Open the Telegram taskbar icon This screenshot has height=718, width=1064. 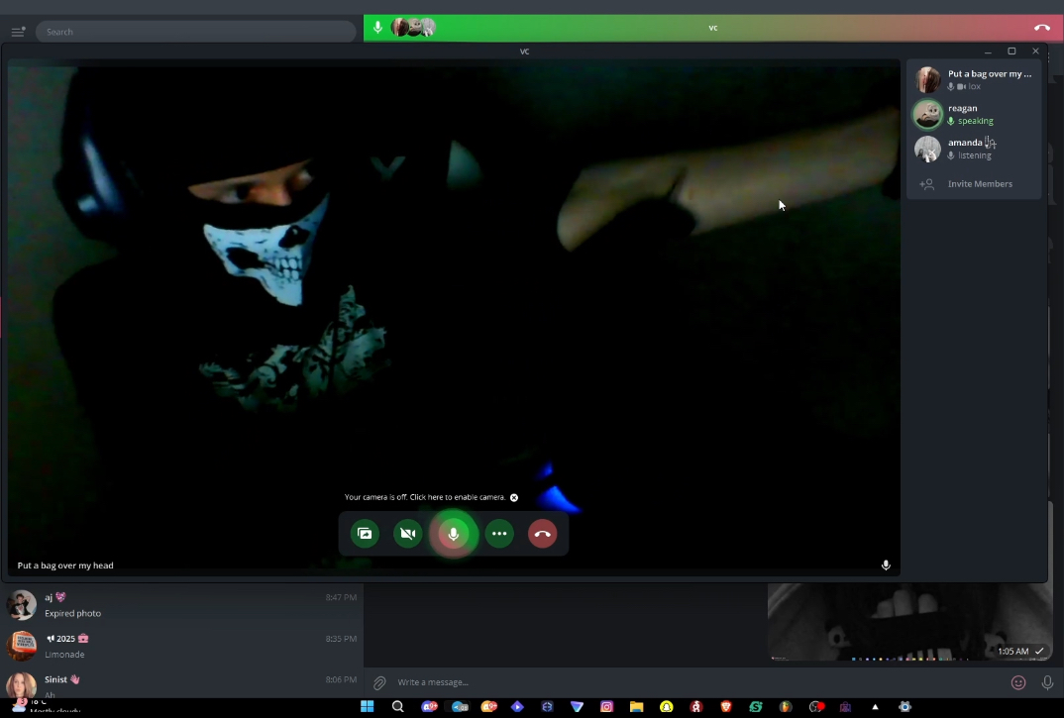(460, 706)
